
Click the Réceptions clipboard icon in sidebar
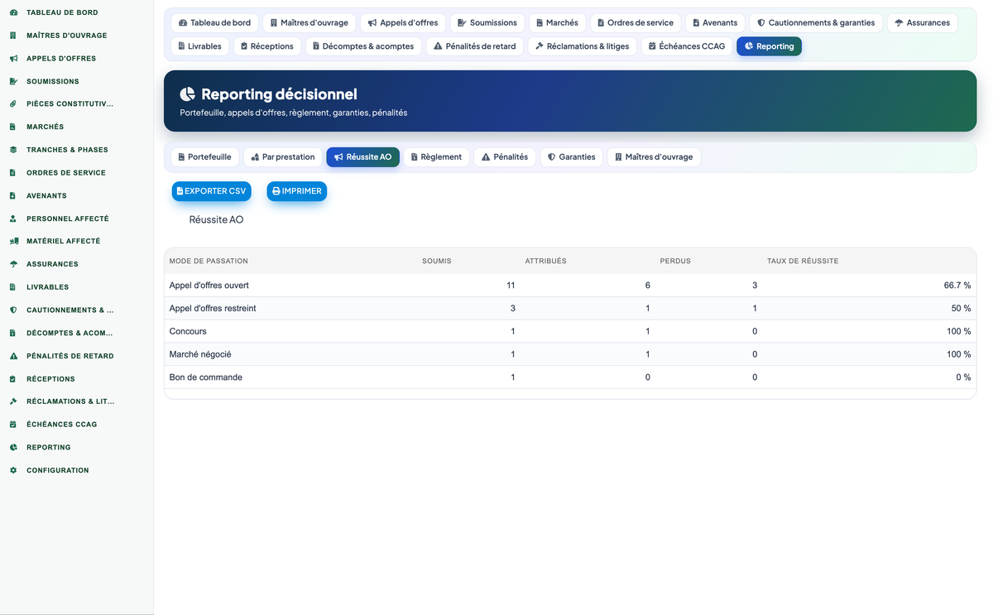(x=13, y=379)
